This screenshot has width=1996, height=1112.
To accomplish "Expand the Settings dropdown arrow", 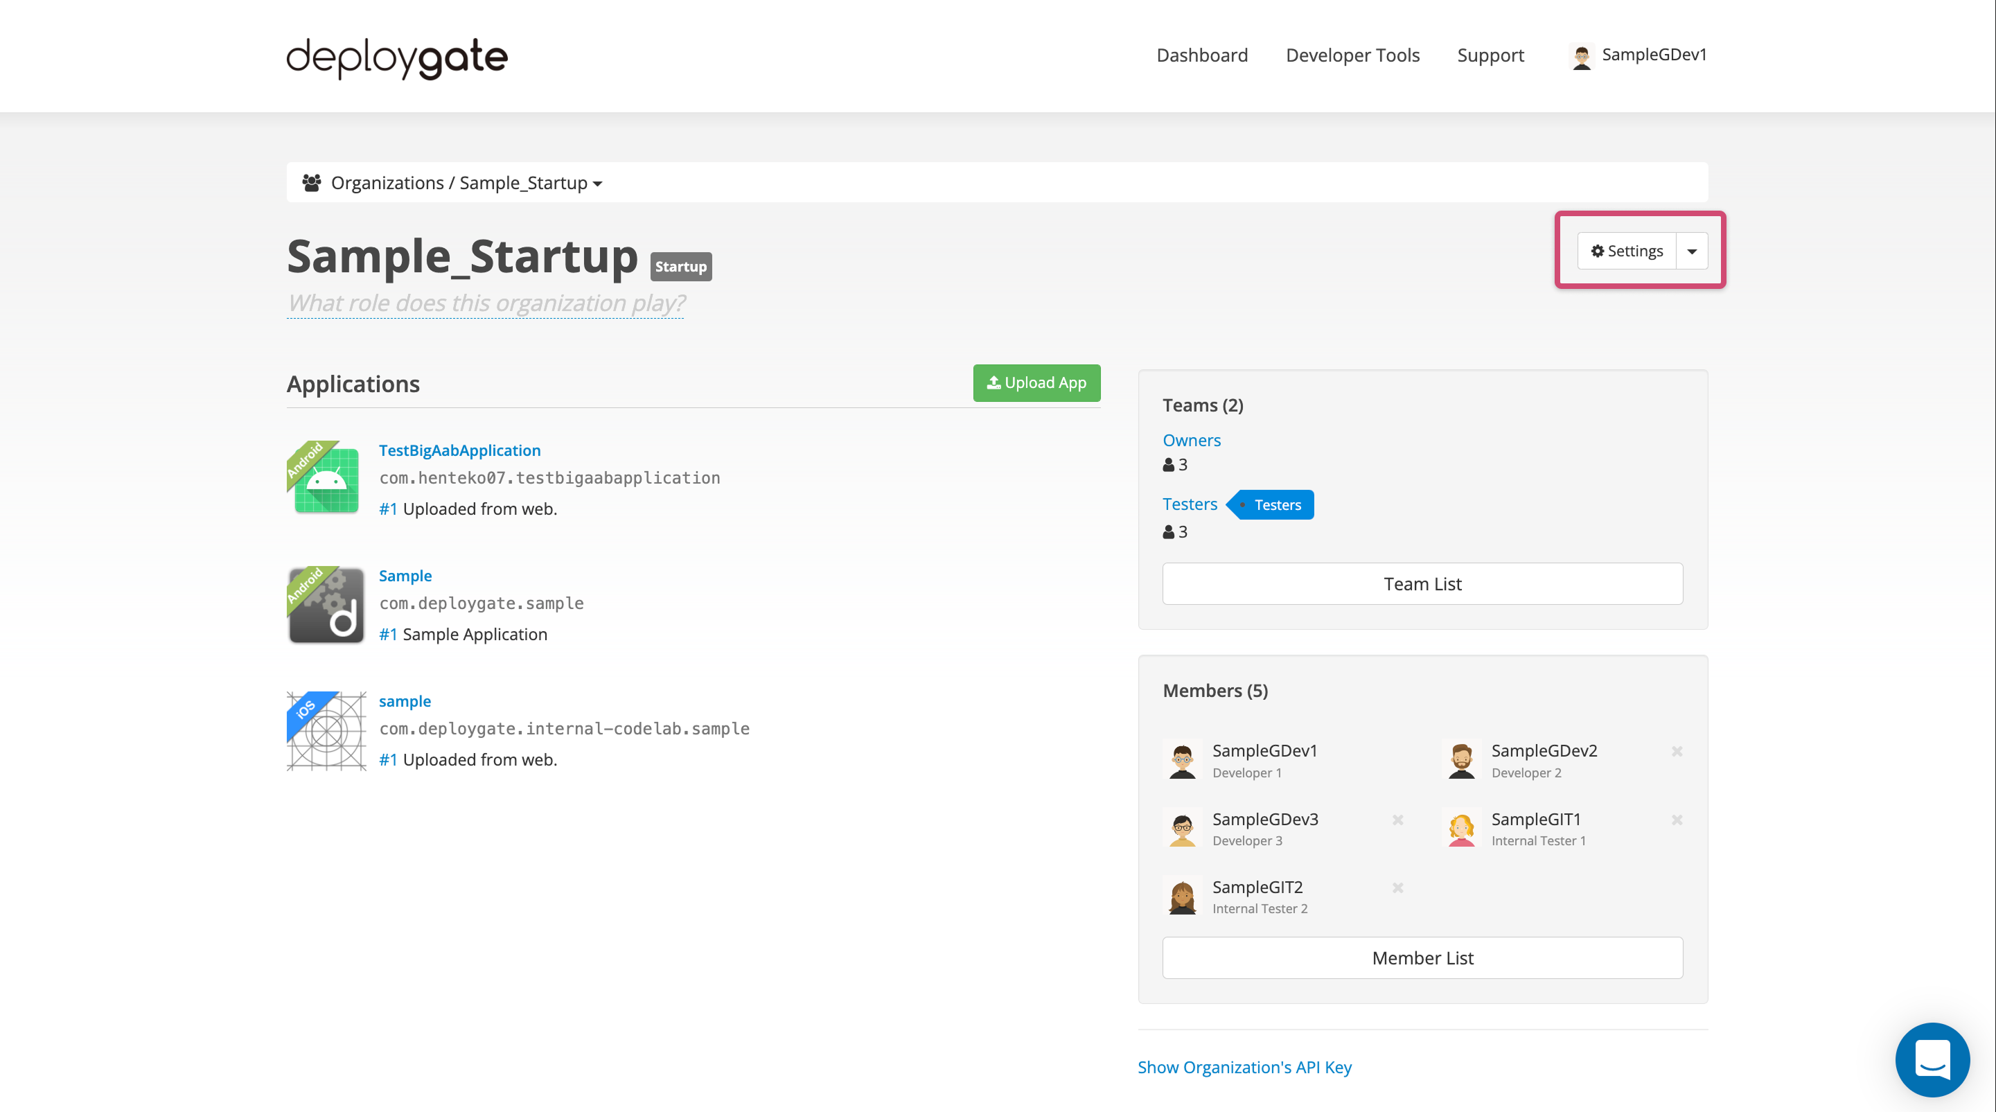I will click(1693, 251).
